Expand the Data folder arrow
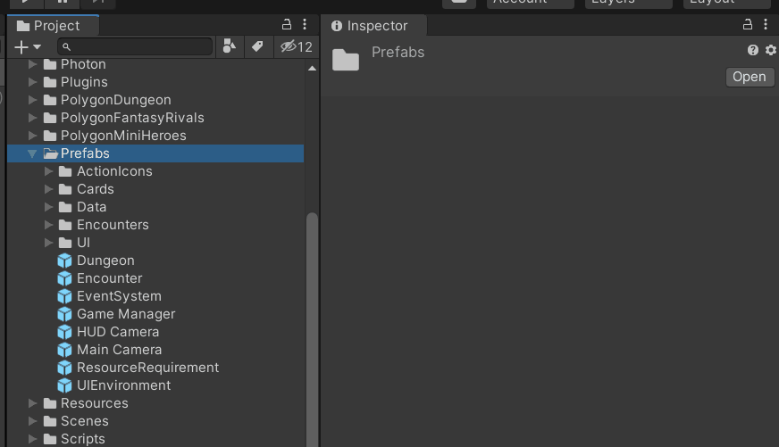Screen dimensions: 779x447 coord(48,207)
